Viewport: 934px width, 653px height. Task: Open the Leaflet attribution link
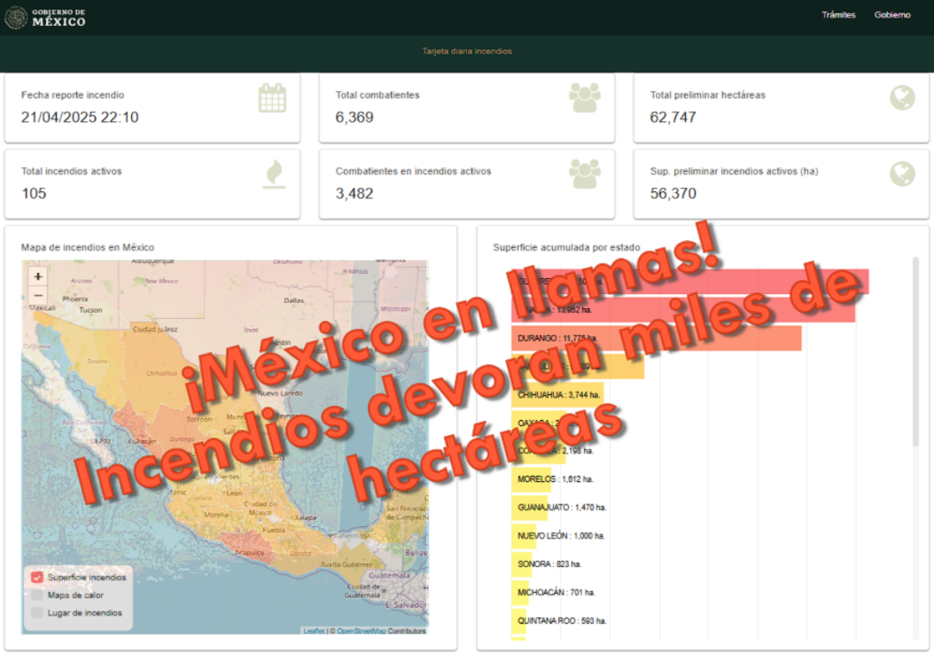coord(314,631)
